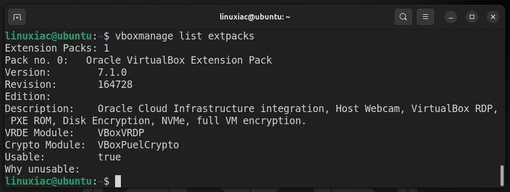Open the hamburger main menu
This screenshot has width=510, height=192.
tap(425, 17)
